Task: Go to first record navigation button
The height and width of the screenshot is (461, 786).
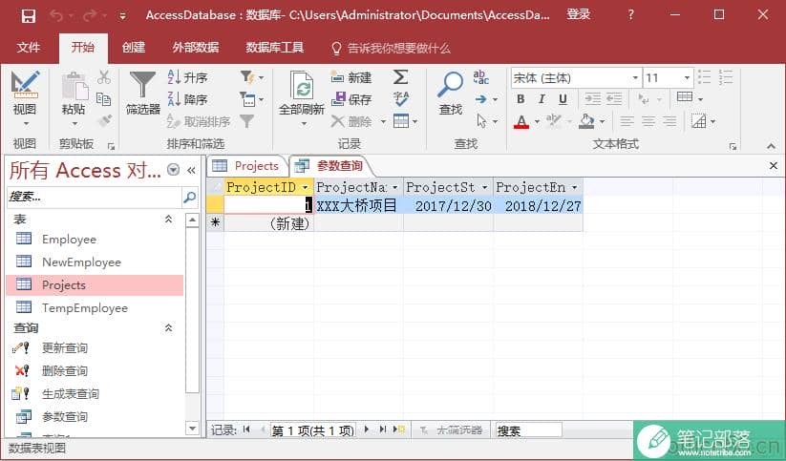Action: (x=246, y=430)
